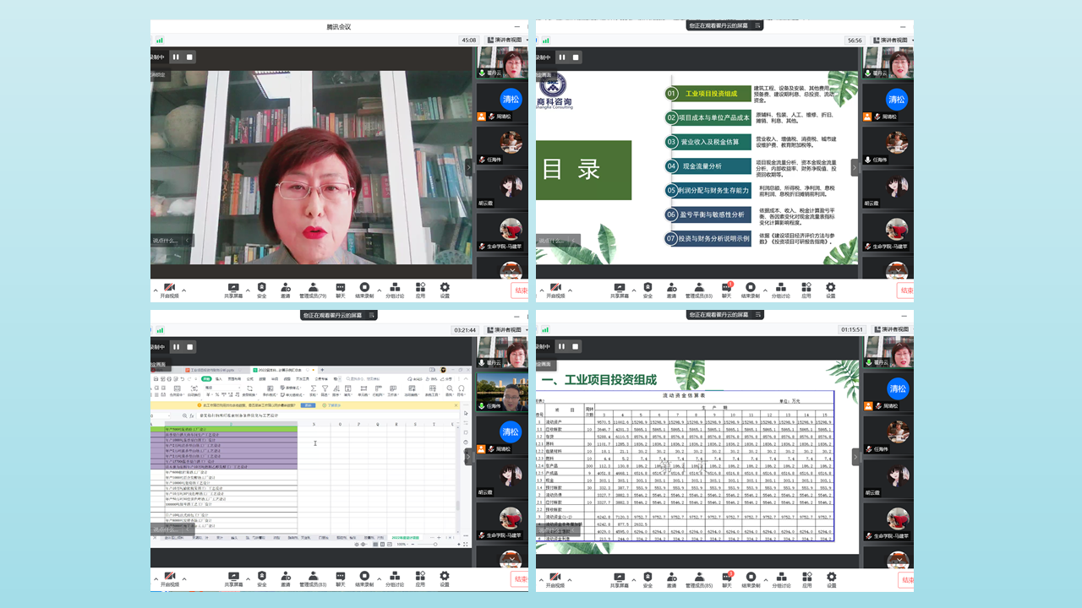Click red End button in top-left window
1082x608 pixels.
coord(521,290)
